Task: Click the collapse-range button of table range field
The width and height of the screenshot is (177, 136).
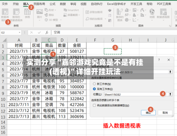Action: point(170,72)
